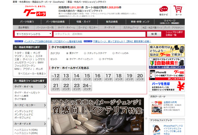Select the タイヤのみ radio button
The height and width of the screenshot is (135, 198).
100,59
